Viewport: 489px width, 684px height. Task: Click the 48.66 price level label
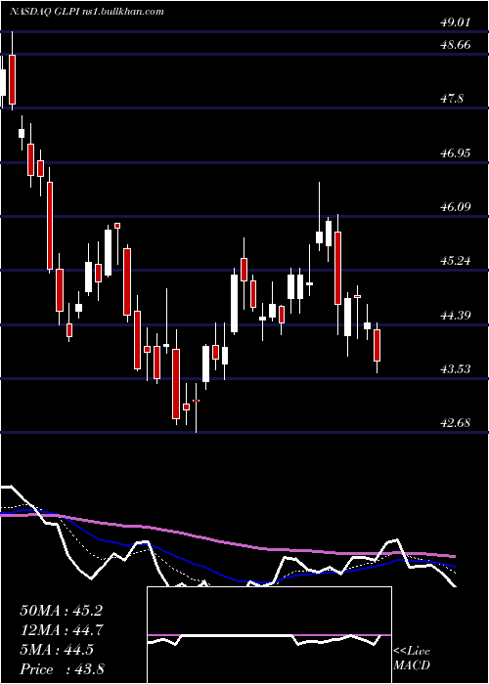456,45
